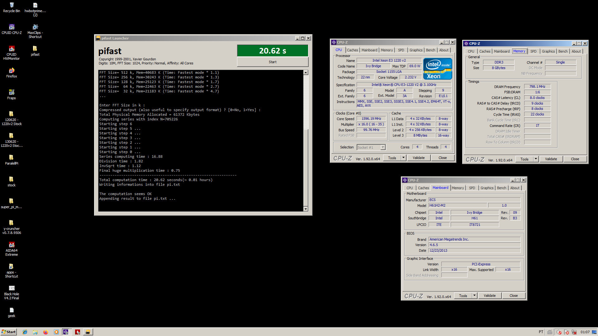Image resolution: width=598 pixels, height=336 pixels.
Task: Click the Firefox taskbar quick-launch icon
Action: (x=45, y=332)
